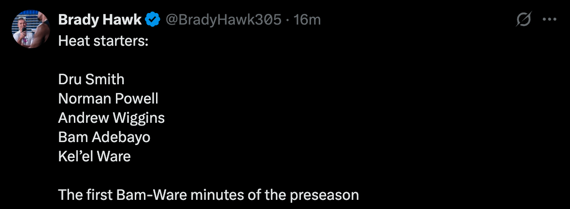Click the Bam Adebayo text line
570x209 pixels.
104,137
